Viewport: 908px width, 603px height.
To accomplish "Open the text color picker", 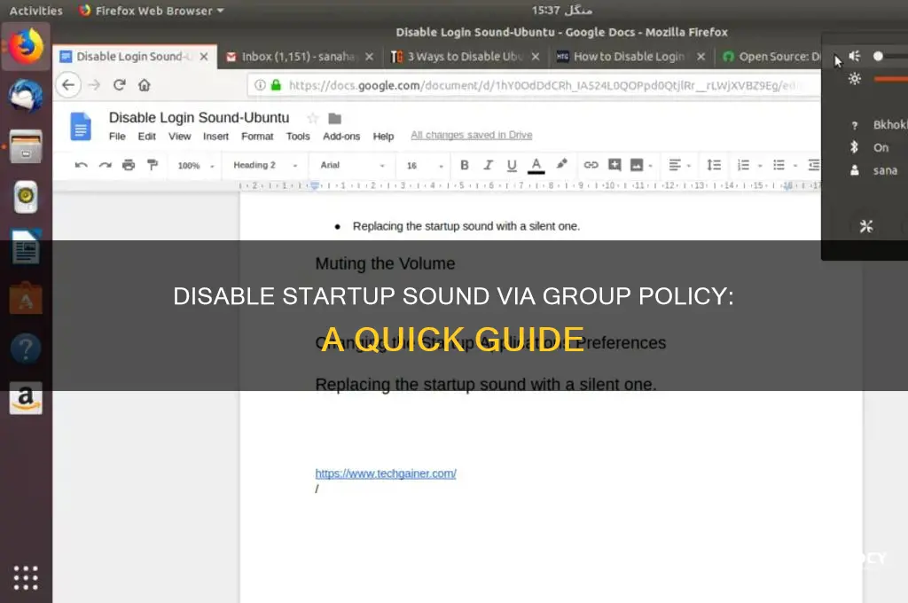I will coord(536,166).
